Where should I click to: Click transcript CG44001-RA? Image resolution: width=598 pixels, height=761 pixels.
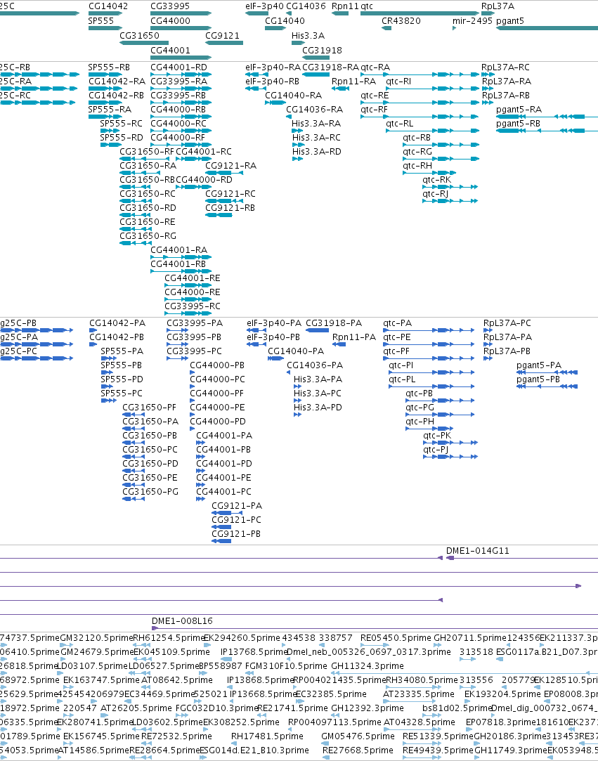coord(178,250)
